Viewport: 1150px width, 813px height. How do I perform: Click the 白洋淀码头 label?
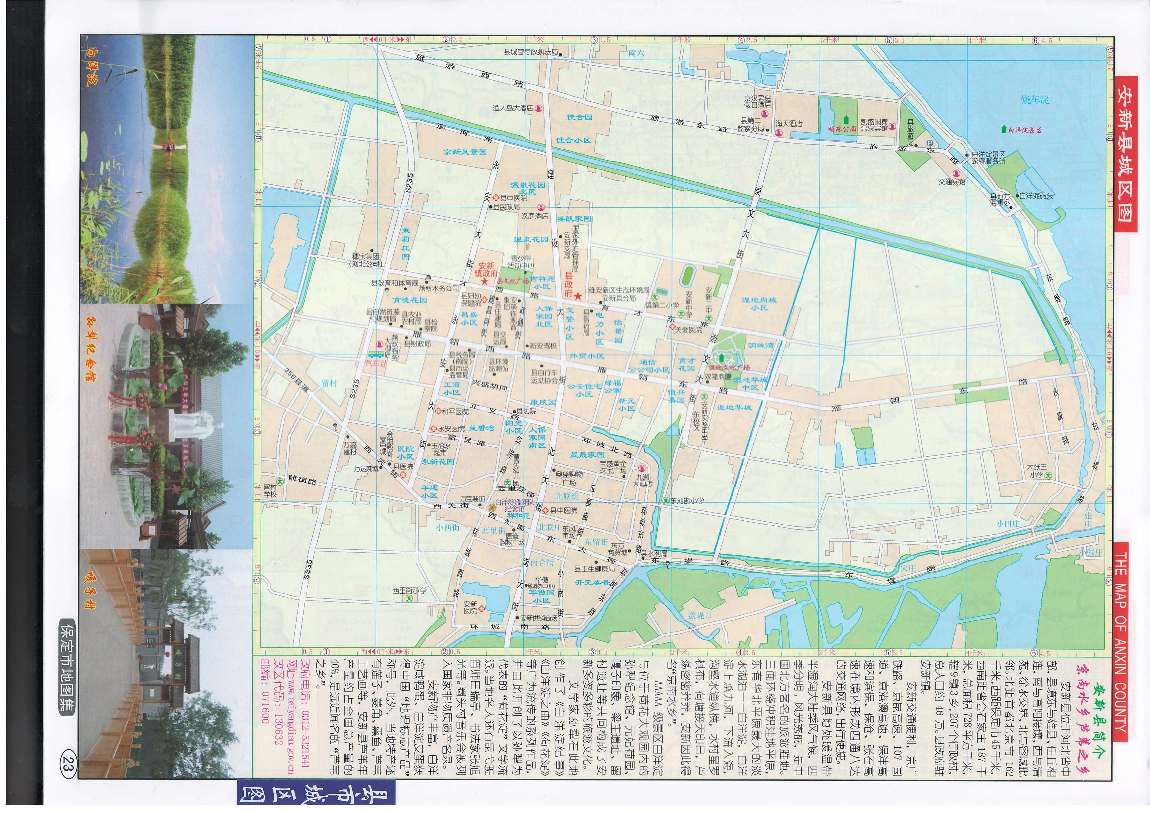click(x=1036, y=196)
